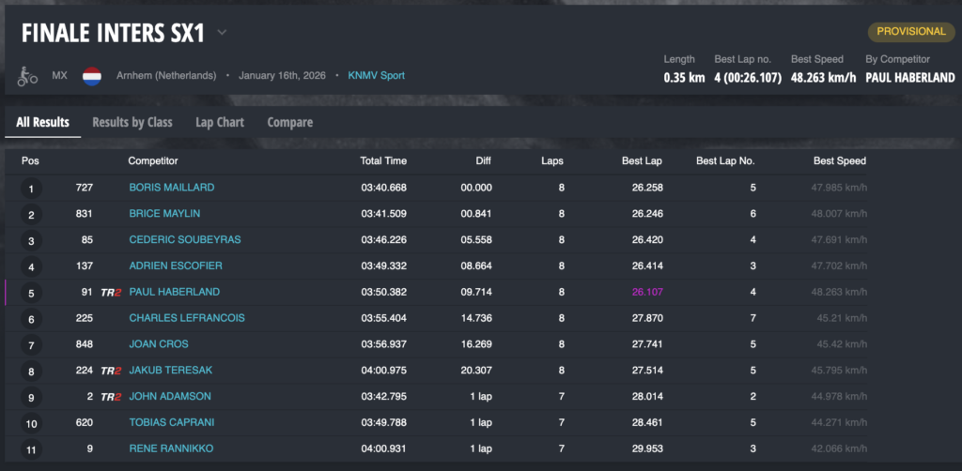
Task: Select the Compare tab
Action: 290,122
